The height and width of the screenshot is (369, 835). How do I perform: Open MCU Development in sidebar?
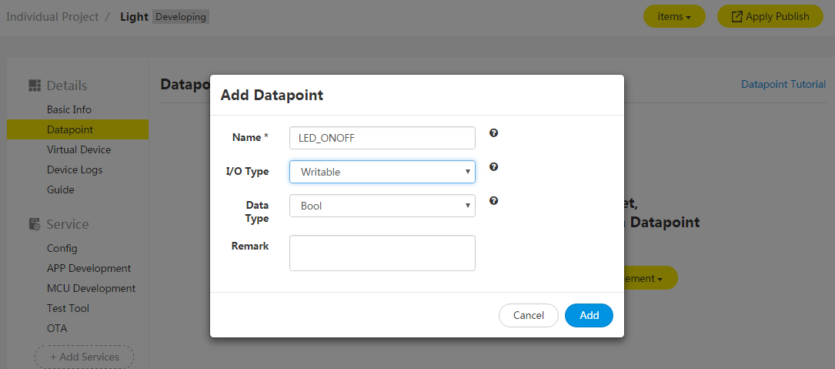(x=91, y=288)
